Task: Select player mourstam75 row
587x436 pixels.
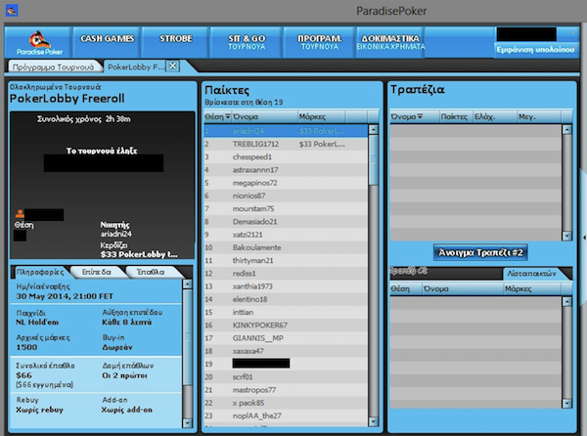Action: [286, 208]
